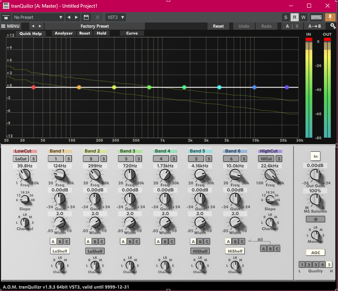Viewport: 338px width, 291px height.
Task: Toggle AGC auto gain control
Action: [x=316, y=252]
